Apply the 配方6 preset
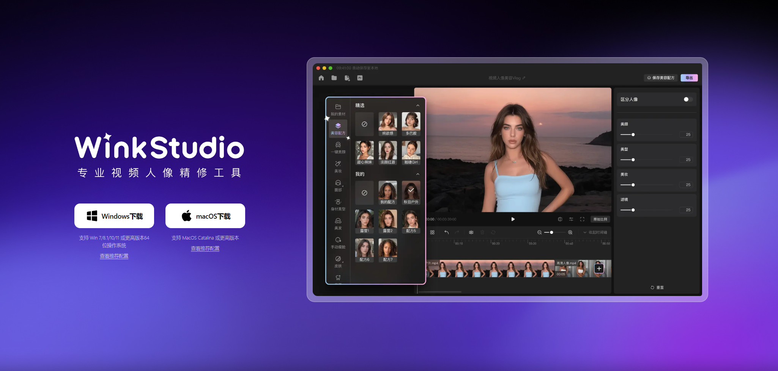The width and height of the screenshot is (778, 371). click(x=364, y=250)
